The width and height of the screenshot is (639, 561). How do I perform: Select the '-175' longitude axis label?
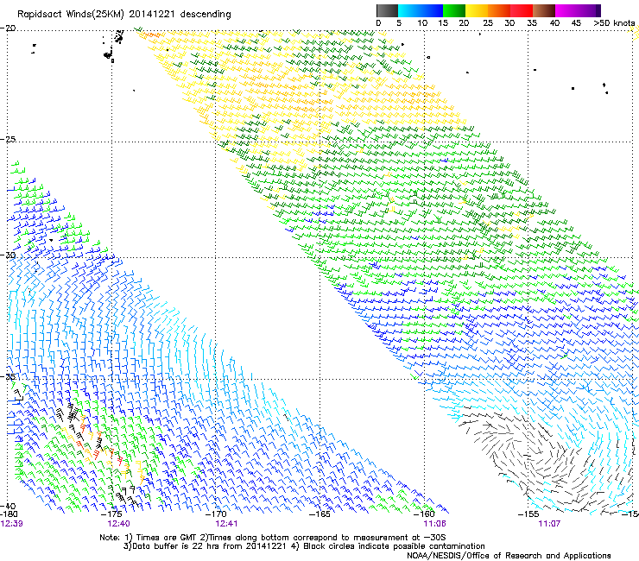[x=111, y=514]
